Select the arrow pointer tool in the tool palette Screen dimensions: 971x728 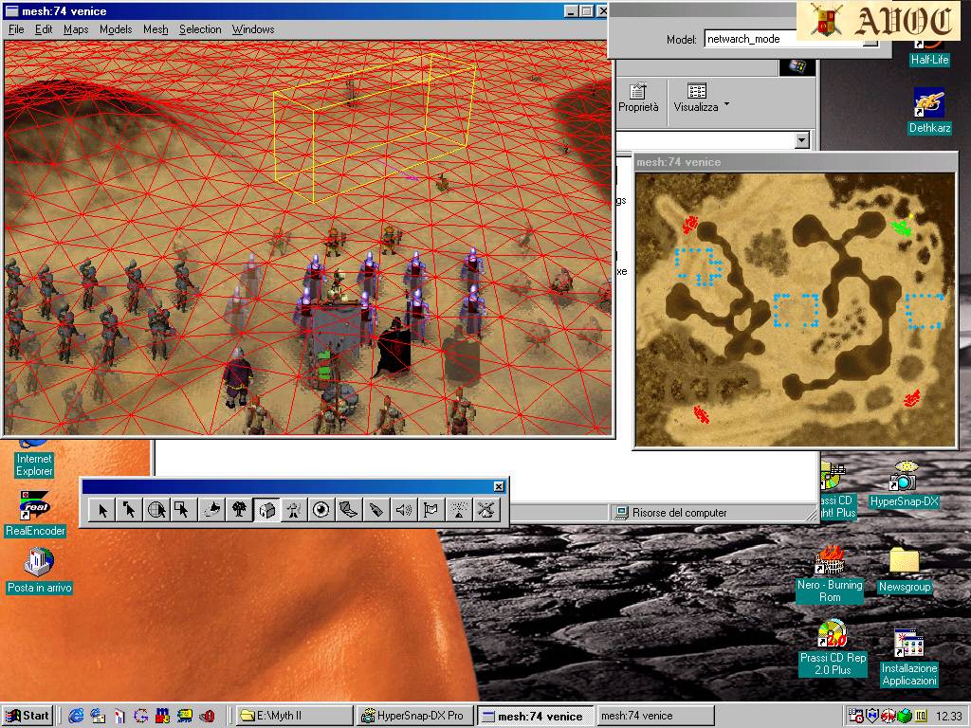102,509
